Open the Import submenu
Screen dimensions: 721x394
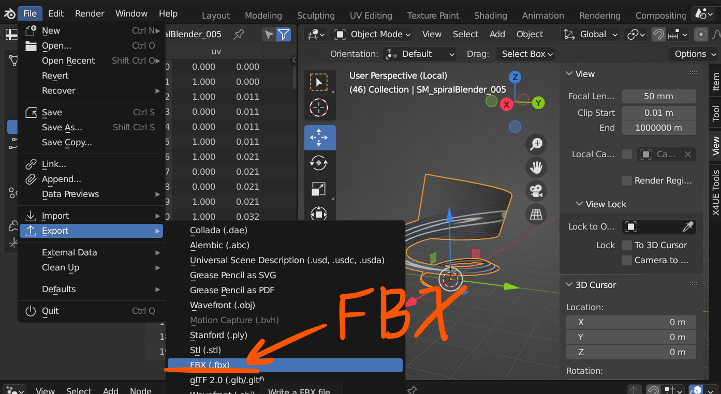tap(92, 216)
